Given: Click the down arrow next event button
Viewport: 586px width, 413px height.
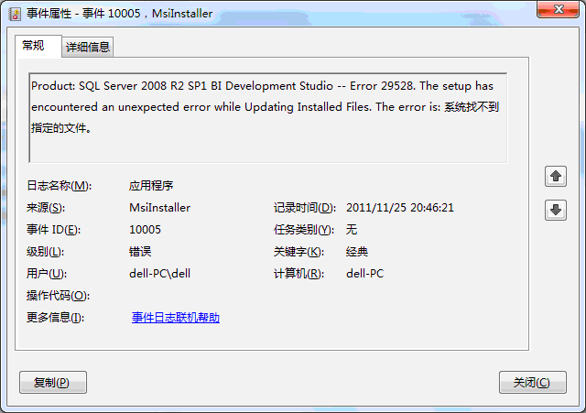Looking at the screenshot, I should pos(556,210).
